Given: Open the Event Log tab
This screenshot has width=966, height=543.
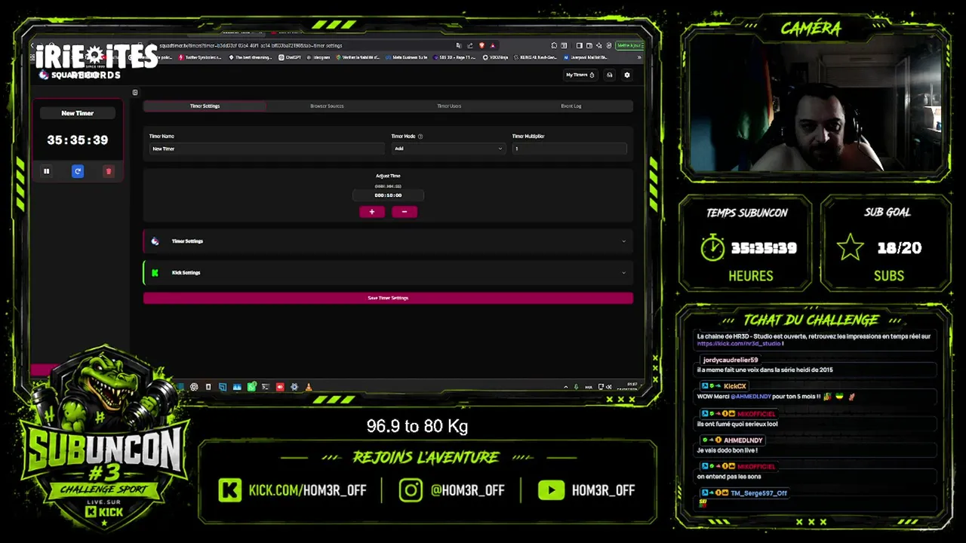Looking at the screenshot, I should [571, 106].
